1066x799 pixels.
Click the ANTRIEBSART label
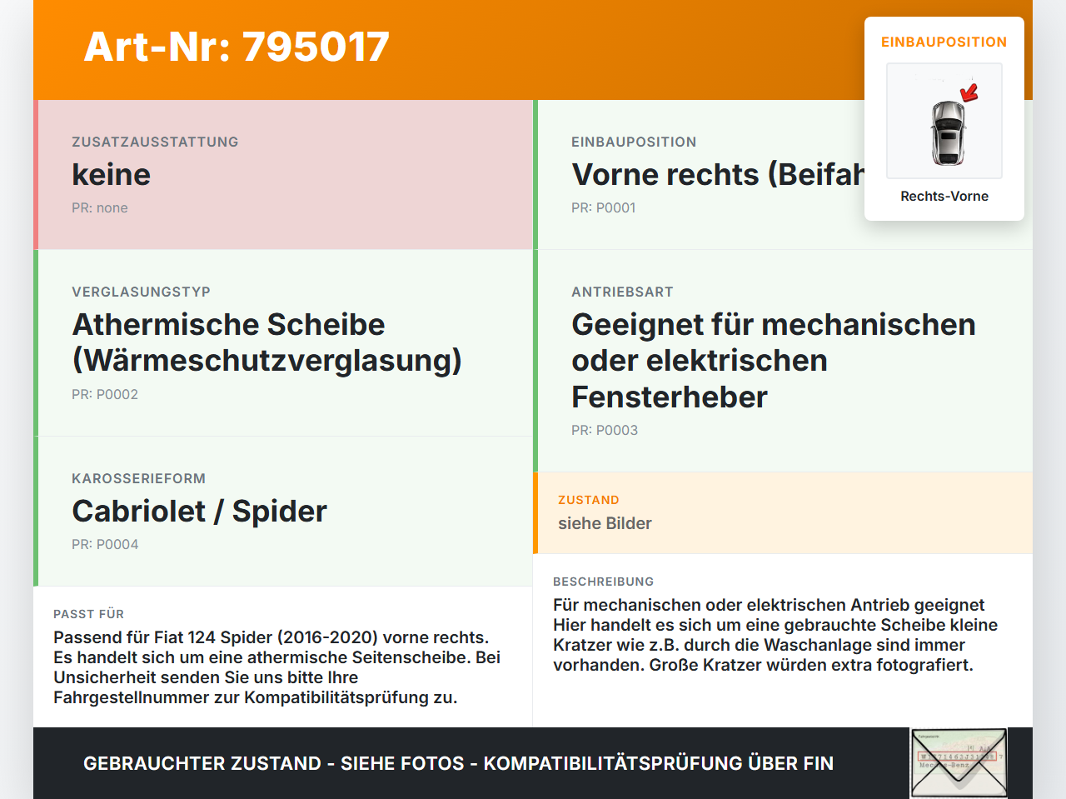[622, 292]
